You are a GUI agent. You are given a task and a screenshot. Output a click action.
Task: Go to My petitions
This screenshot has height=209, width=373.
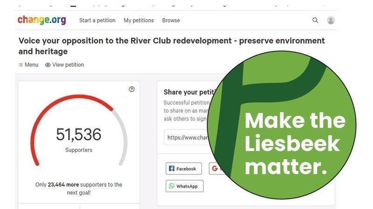click(x=138, y=20)
